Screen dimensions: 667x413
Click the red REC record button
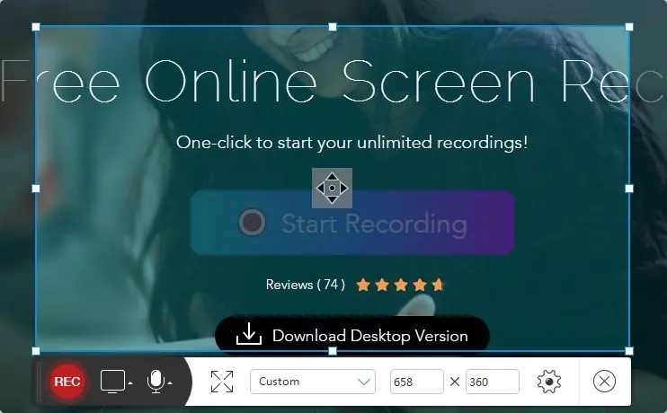[x=67, y=382]
